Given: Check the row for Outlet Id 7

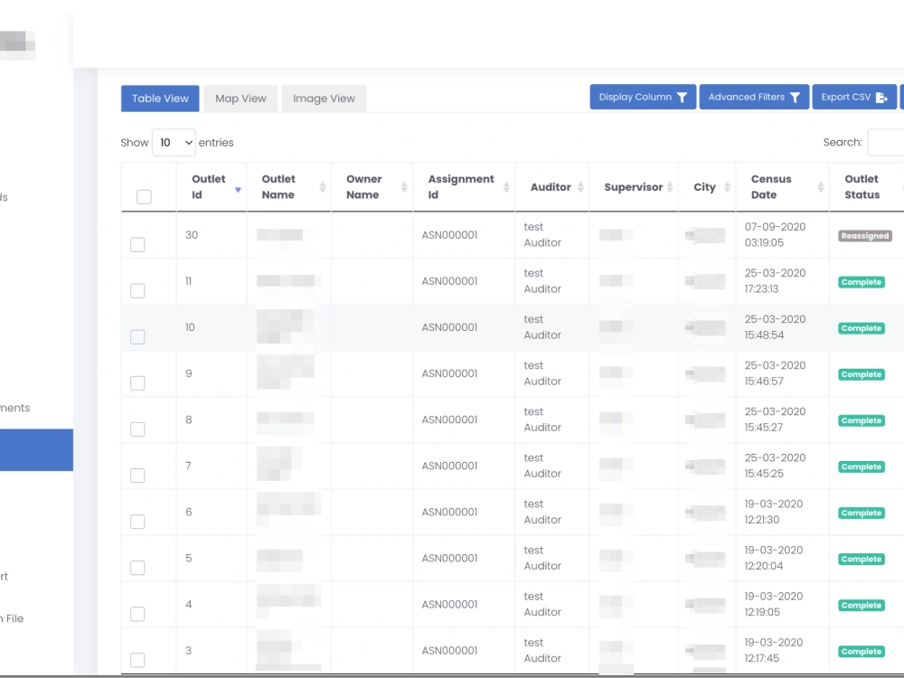Looking at the screenshot, I should pos(137,476).
